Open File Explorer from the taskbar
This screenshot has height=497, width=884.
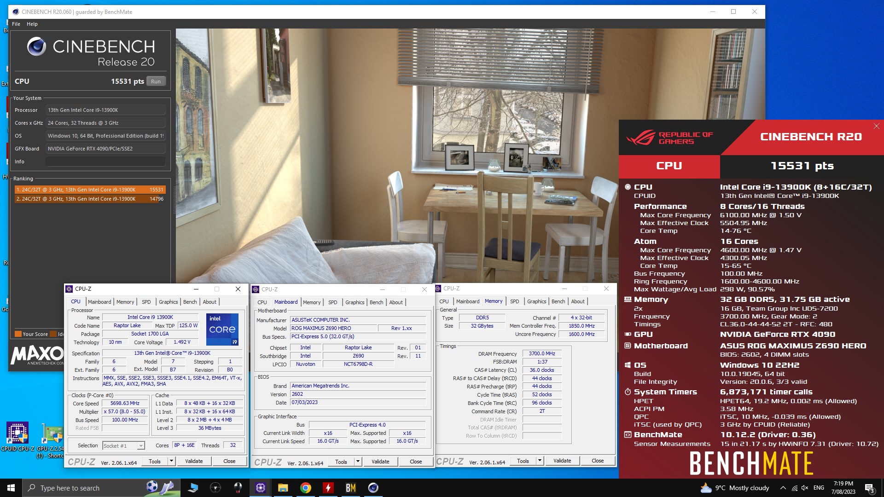pos(283,488)
